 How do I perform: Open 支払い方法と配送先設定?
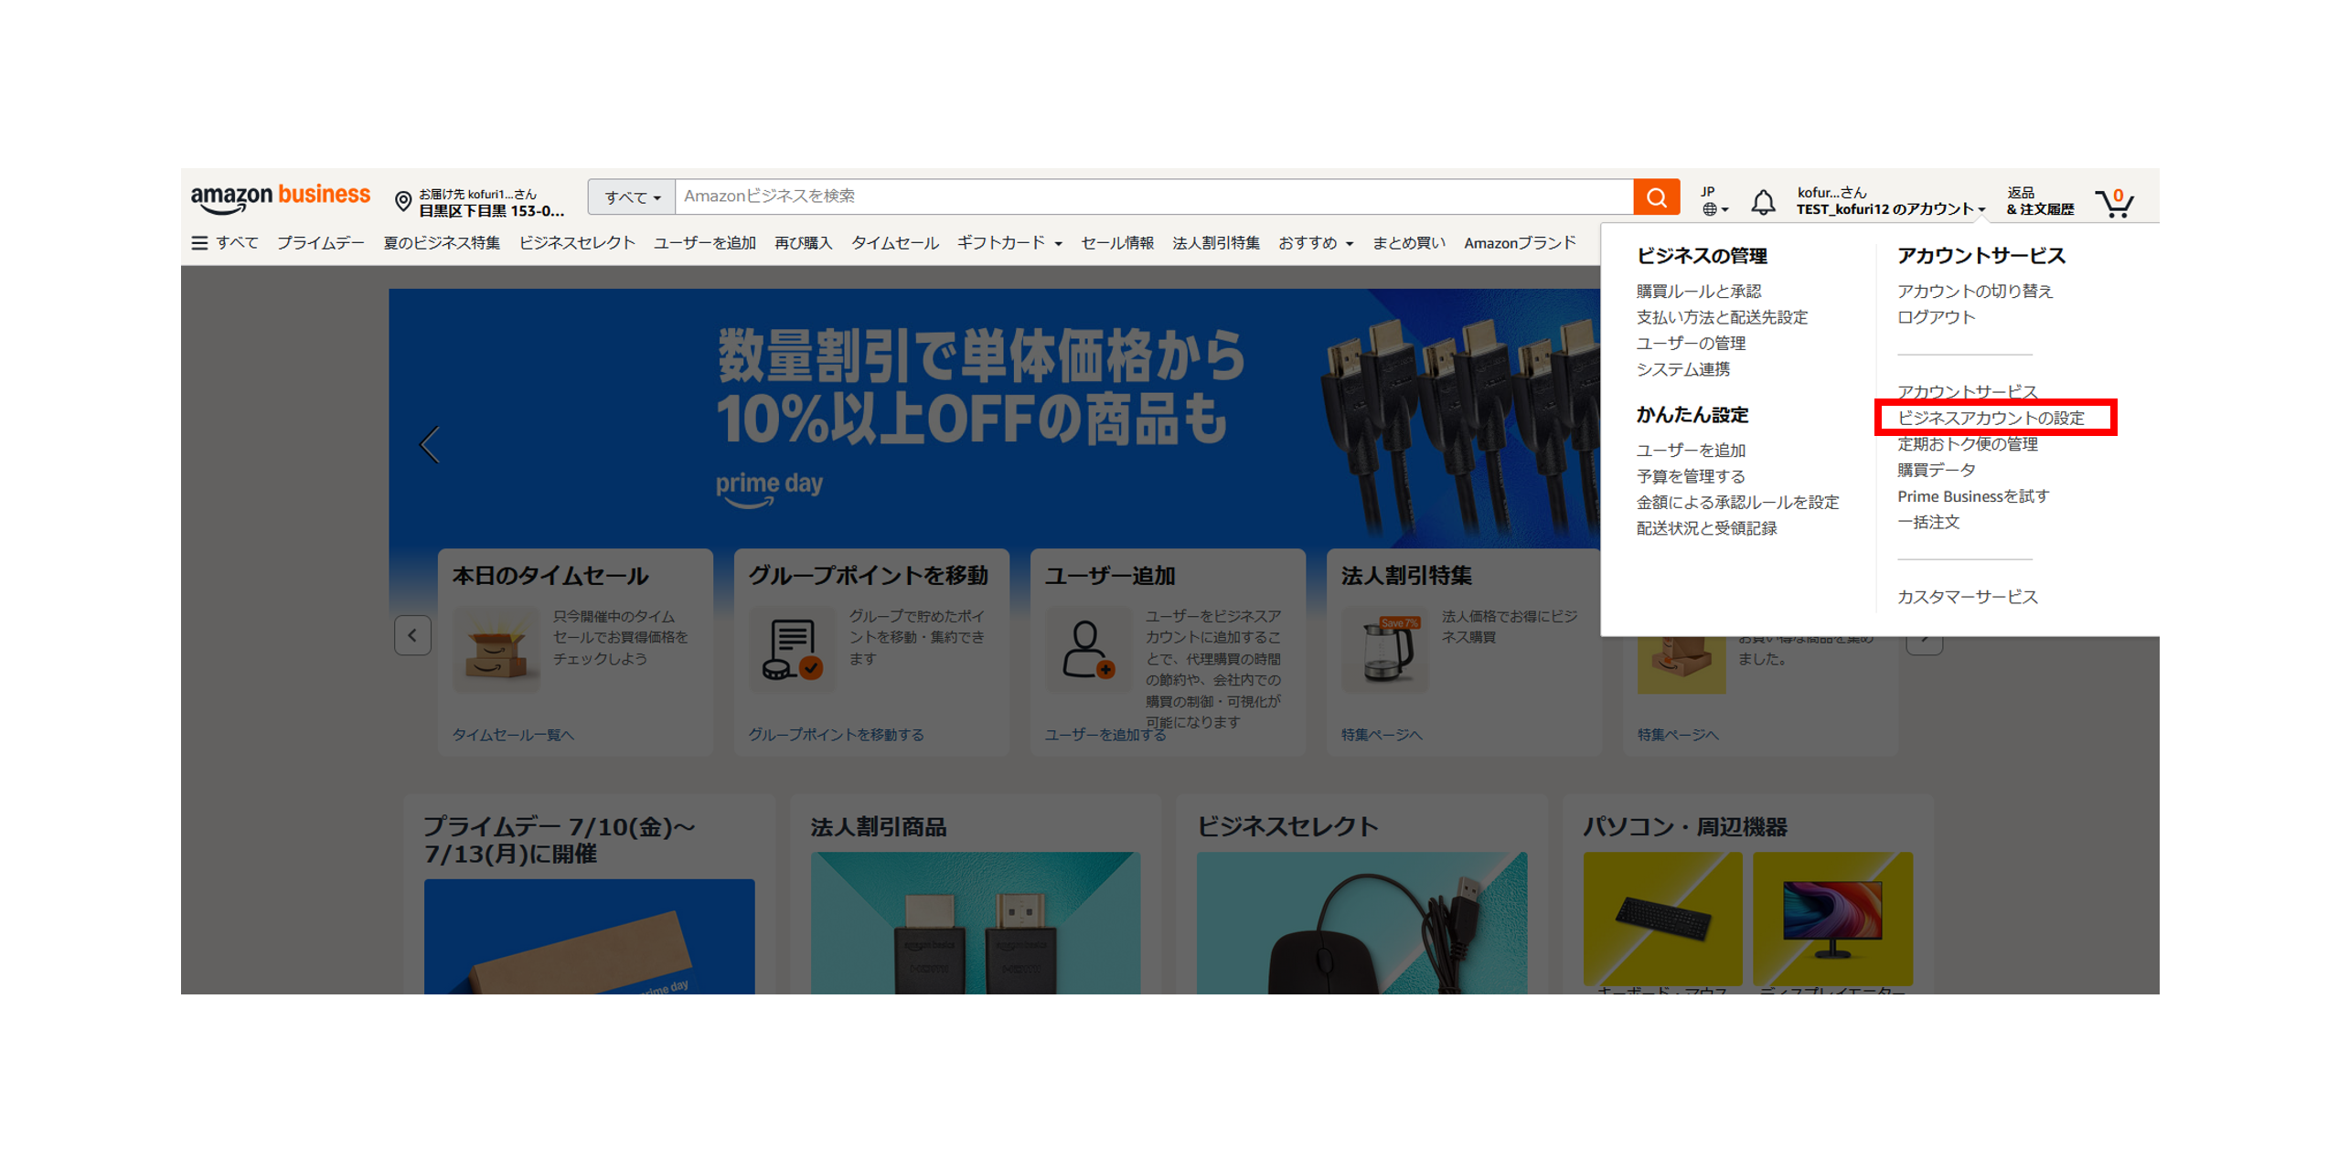[1722, 316]
